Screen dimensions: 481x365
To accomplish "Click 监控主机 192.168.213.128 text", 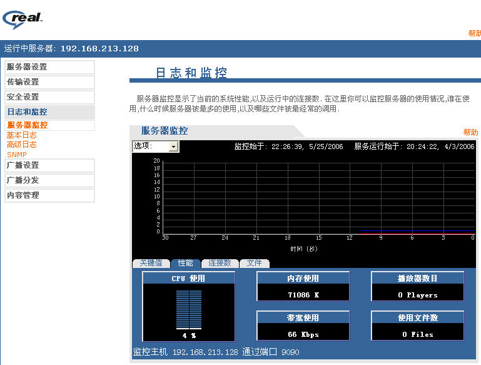I will (186, 352).
